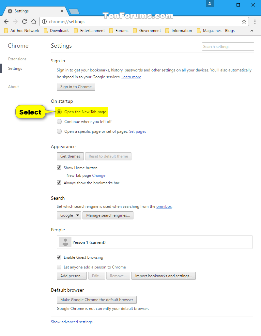Switch to the About section
The width and height of the screenshot is (261, 336).
click(13, 87)
